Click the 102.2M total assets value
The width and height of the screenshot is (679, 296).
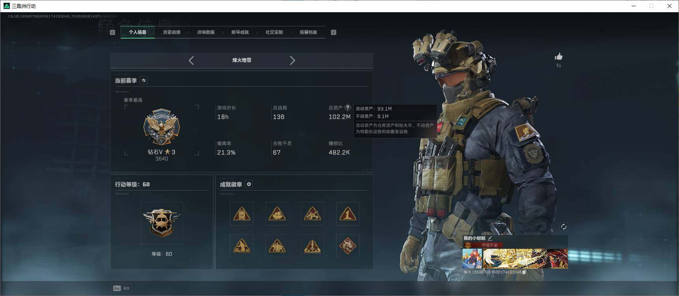tap(339, 117)
